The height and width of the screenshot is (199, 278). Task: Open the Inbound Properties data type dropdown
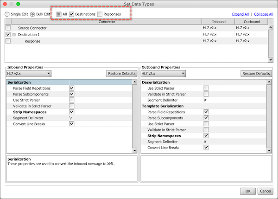click(x=28, y=74)
